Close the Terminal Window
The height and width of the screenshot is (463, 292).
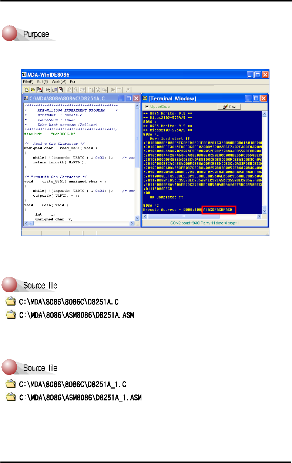coord(264,99)
